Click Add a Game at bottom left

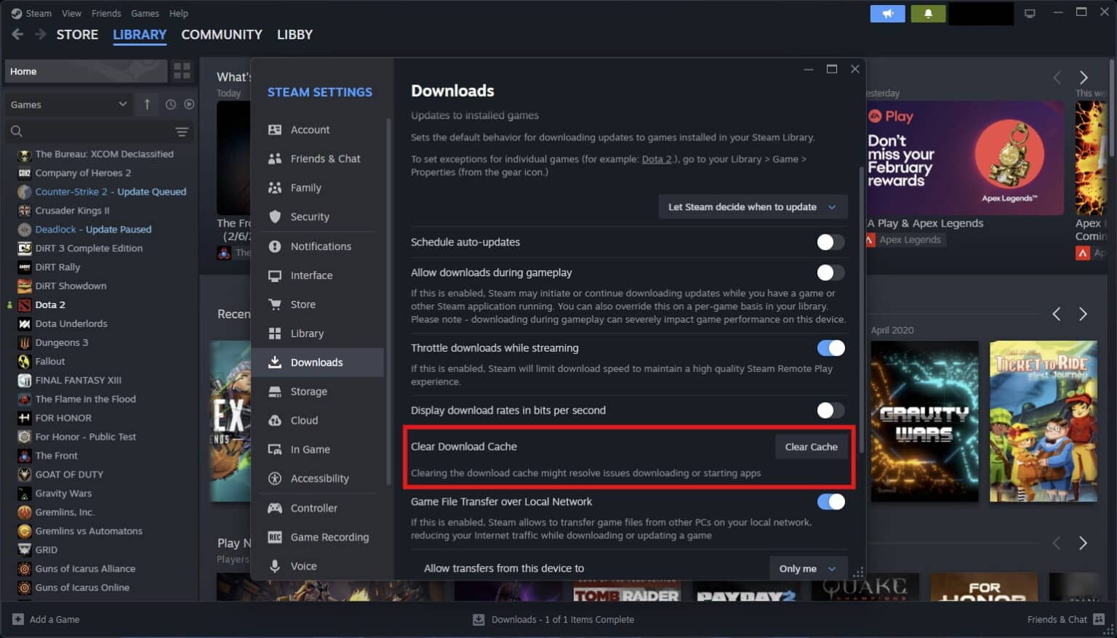coord(46,619)
